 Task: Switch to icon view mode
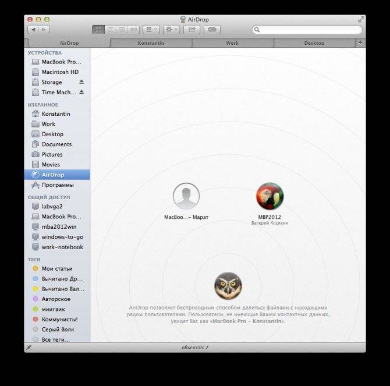[x=98, y=29]
